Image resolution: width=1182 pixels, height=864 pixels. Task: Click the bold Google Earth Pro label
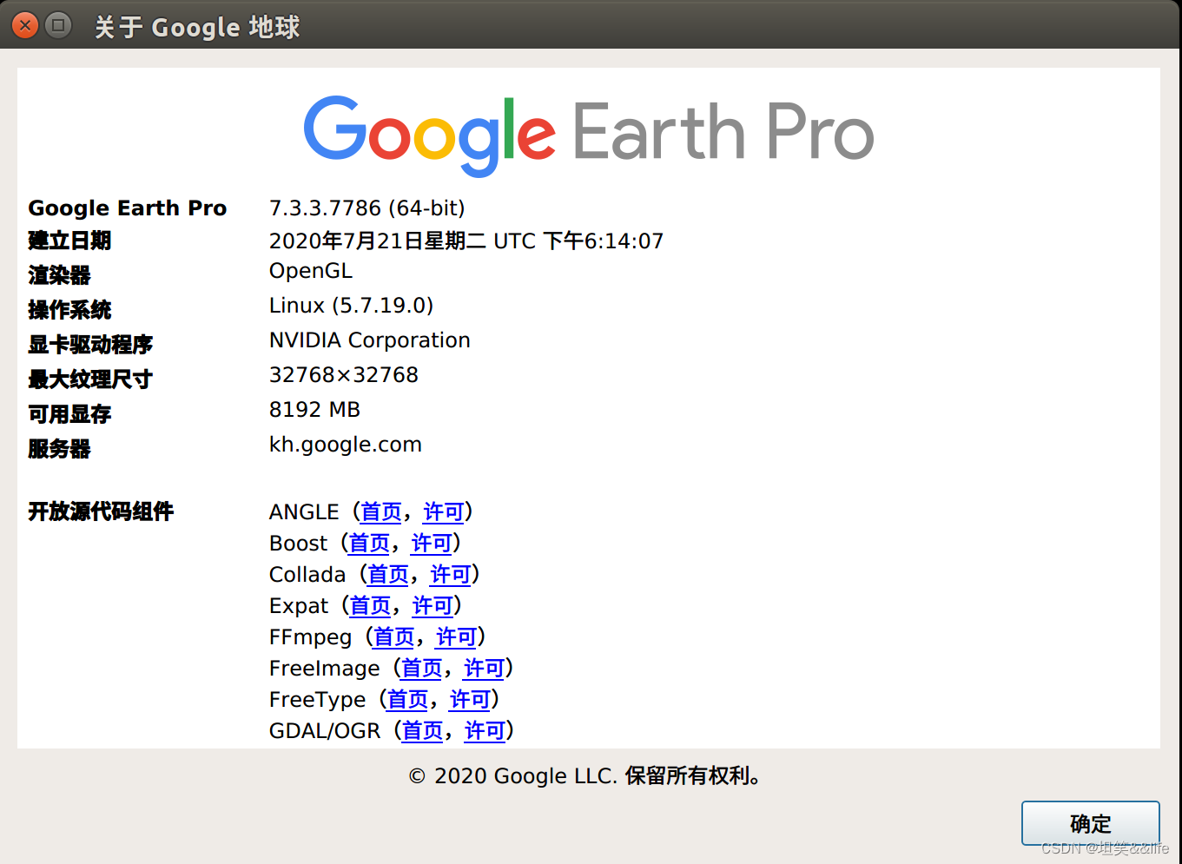[x=128, y=208]
